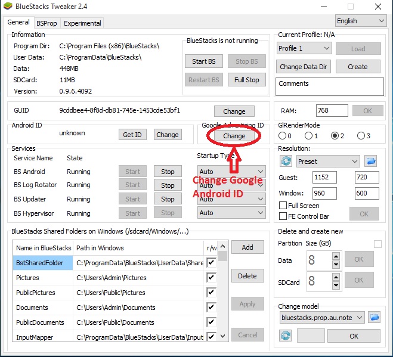Decrease Data partition size with down arrow
This screenshot has height=357, width=393.
pos(336,264)
